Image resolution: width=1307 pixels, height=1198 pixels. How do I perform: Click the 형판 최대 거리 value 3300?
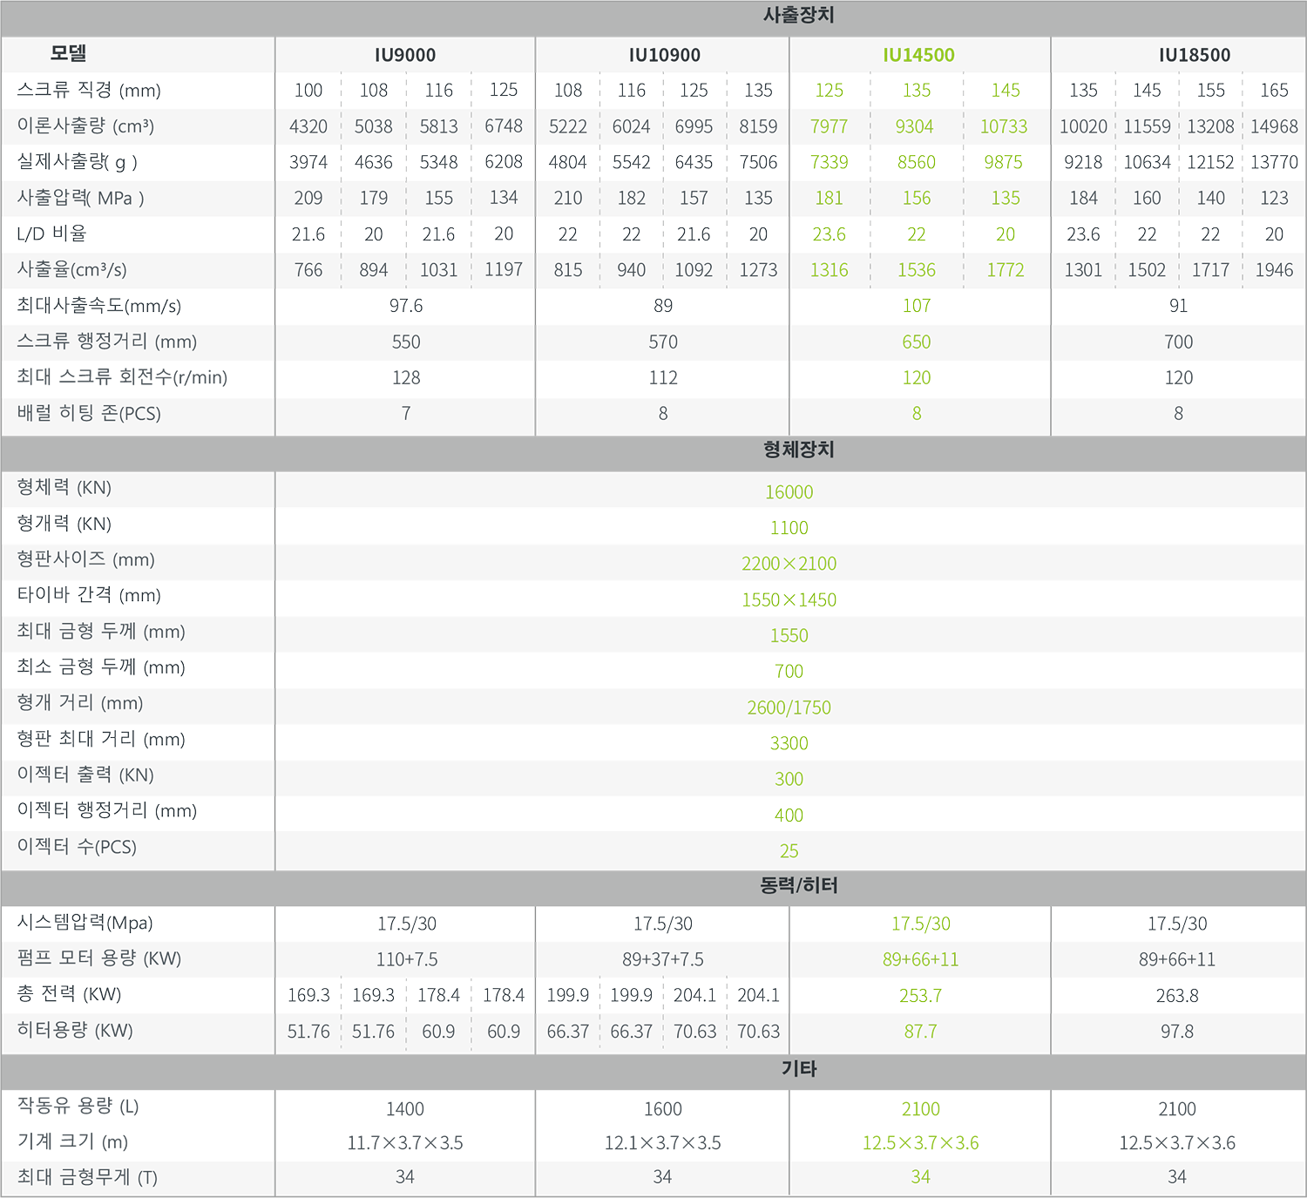pos(789,743)
